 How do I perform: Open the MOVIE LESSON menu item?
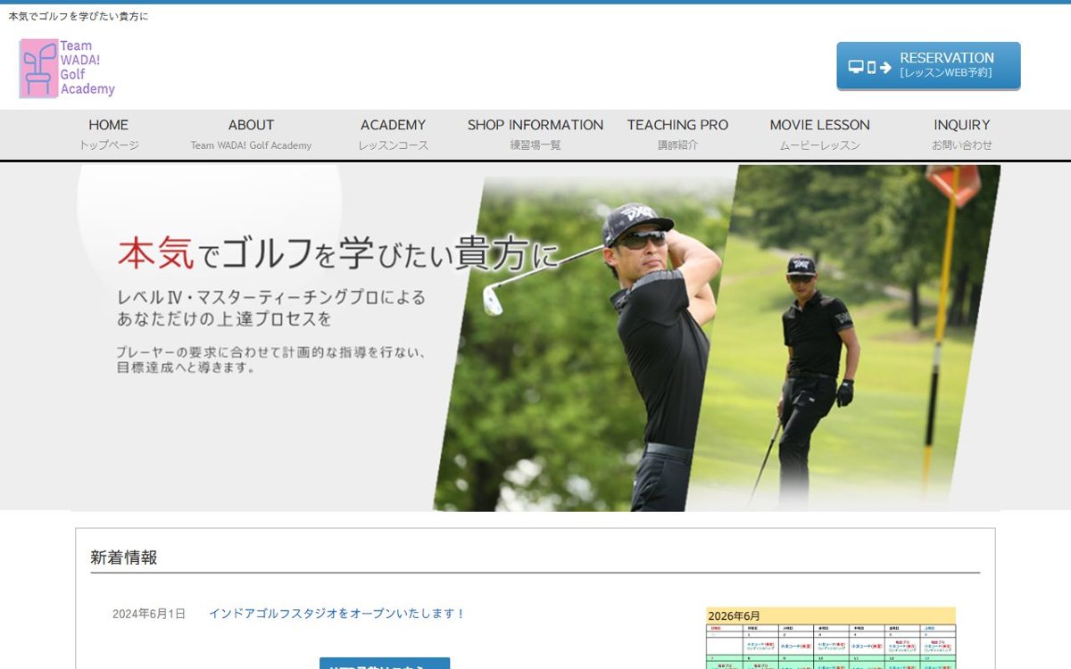(820, 135)
